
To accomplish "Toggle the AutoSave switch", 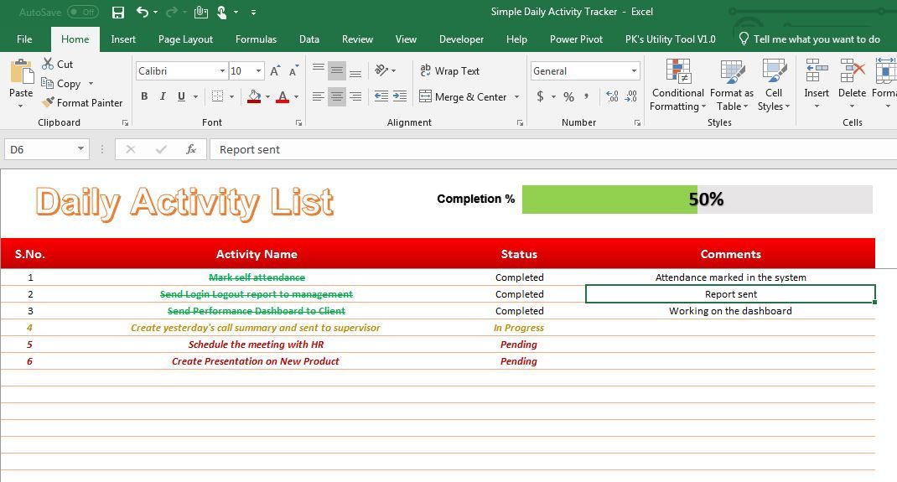I will point(83,12).
